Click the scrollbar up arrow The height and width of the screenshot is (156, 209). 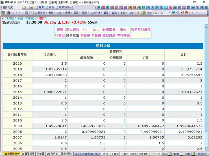pyautogui.click(x=206, y=26)
